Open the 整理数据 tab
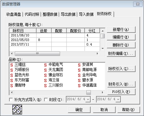The width and height of the screenshot is (144, 116). (50, 14)
